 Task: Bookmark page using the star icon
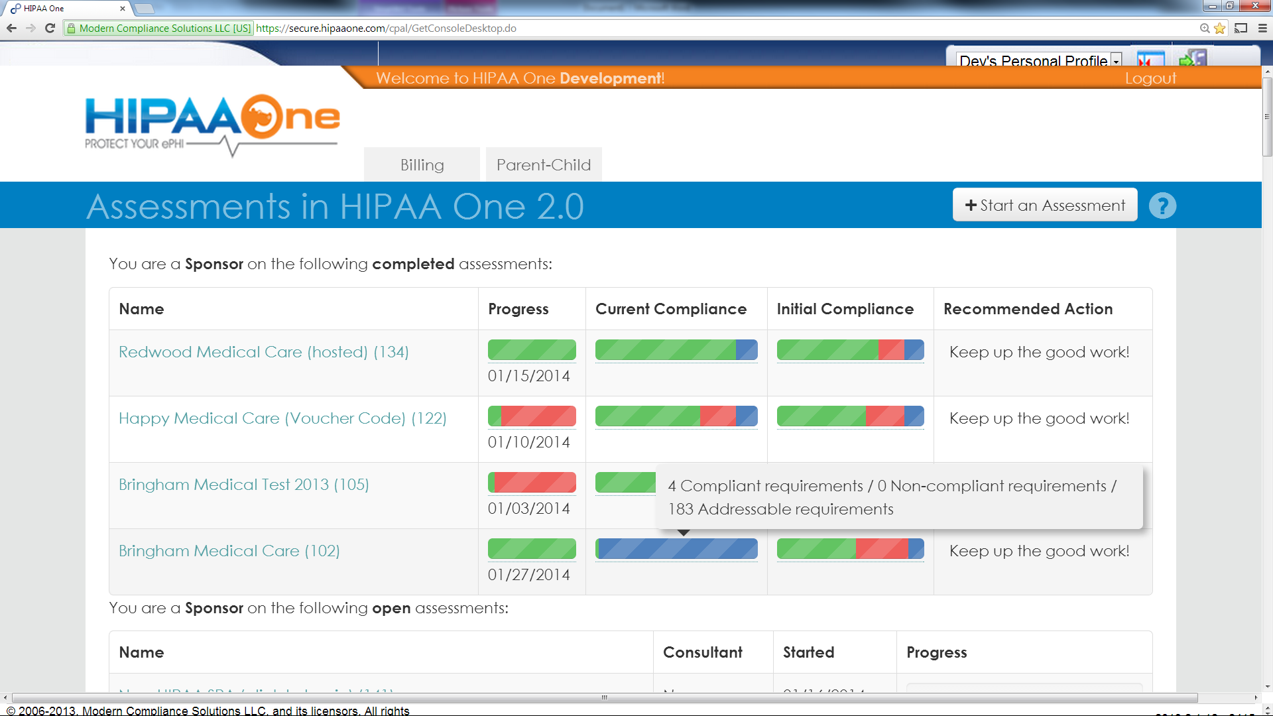tap(1219, 28)
